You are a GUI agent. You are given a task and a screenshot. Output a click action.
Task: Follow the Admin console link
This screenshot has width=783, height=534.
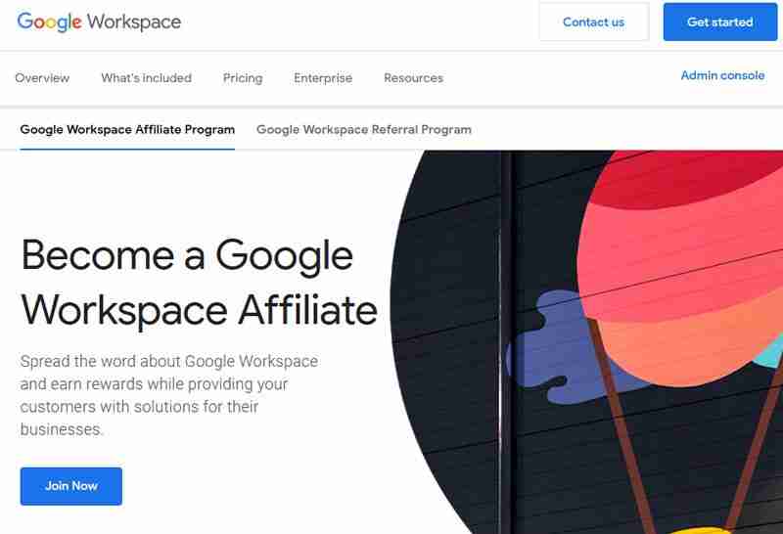point(722,75)
